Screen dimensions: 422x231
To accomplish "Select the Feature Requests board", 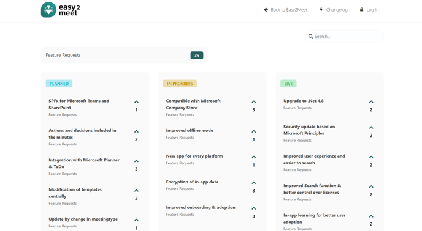I will (x=124, y=55).
